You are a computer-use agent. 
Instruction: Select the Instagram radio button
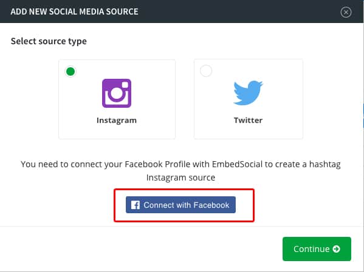[70, 71]
